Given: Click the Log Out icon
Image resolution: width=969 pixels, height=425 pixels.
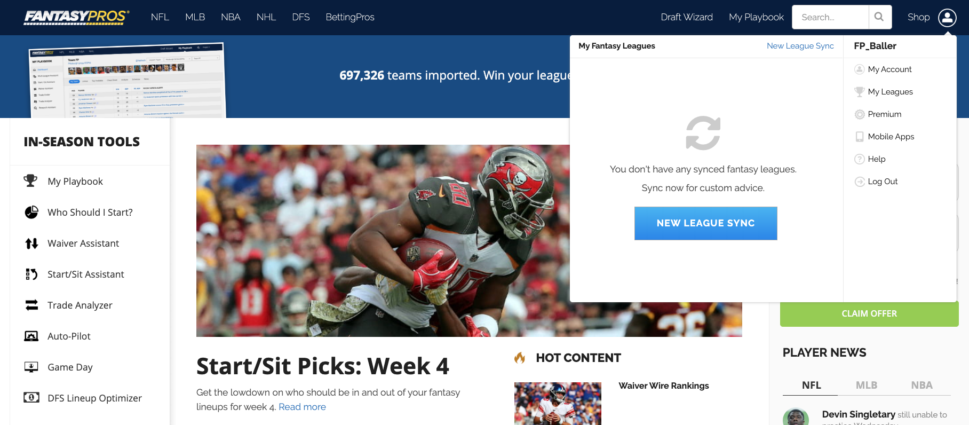Looking at the screenshot, I should tap(860, 182).
